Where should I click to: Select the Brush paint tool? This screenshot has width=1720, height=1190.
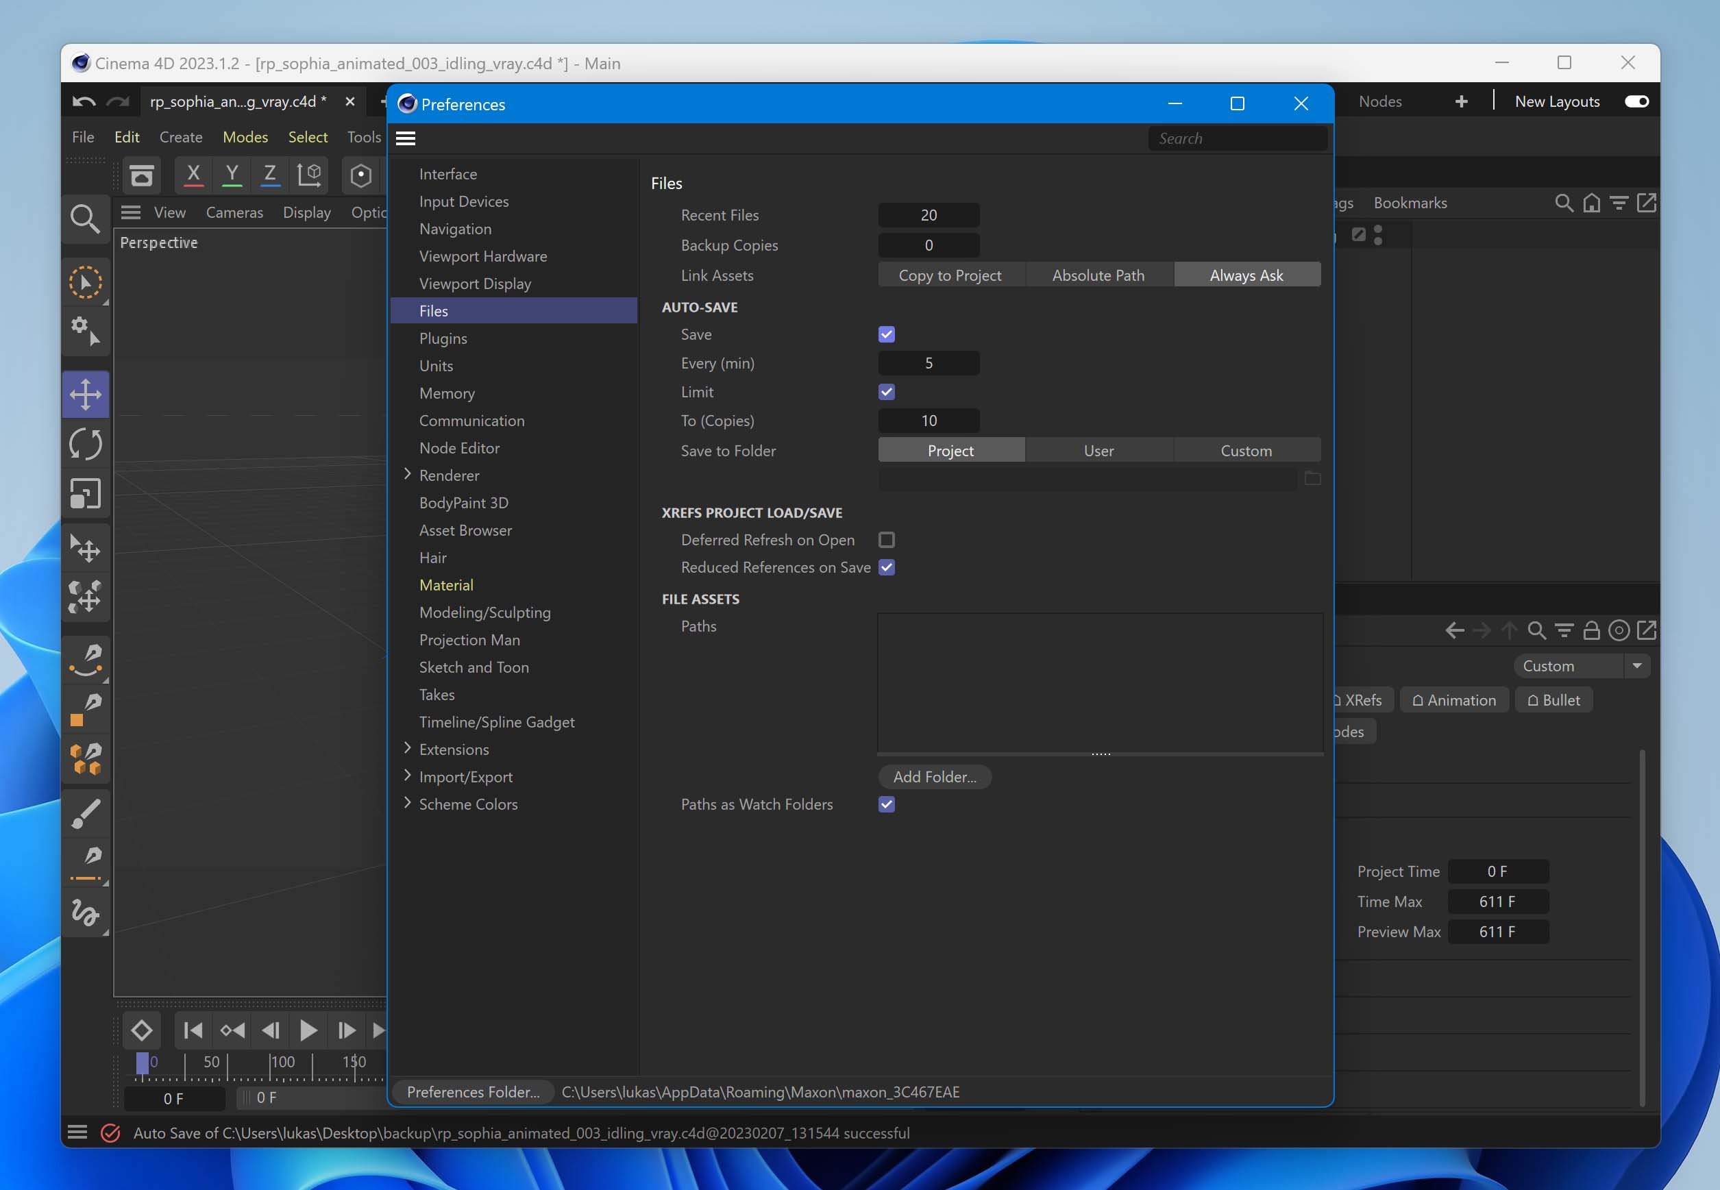click(x=85, y=814)
